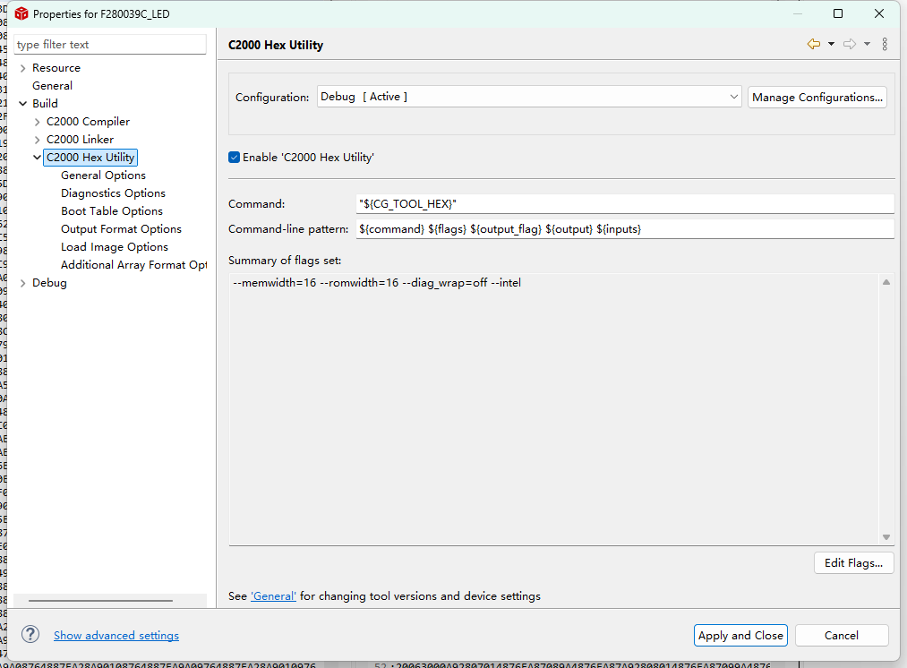Open the back history dropdown arrow
The width and height of the screenshot is (907, 668).
pos(831,44)
